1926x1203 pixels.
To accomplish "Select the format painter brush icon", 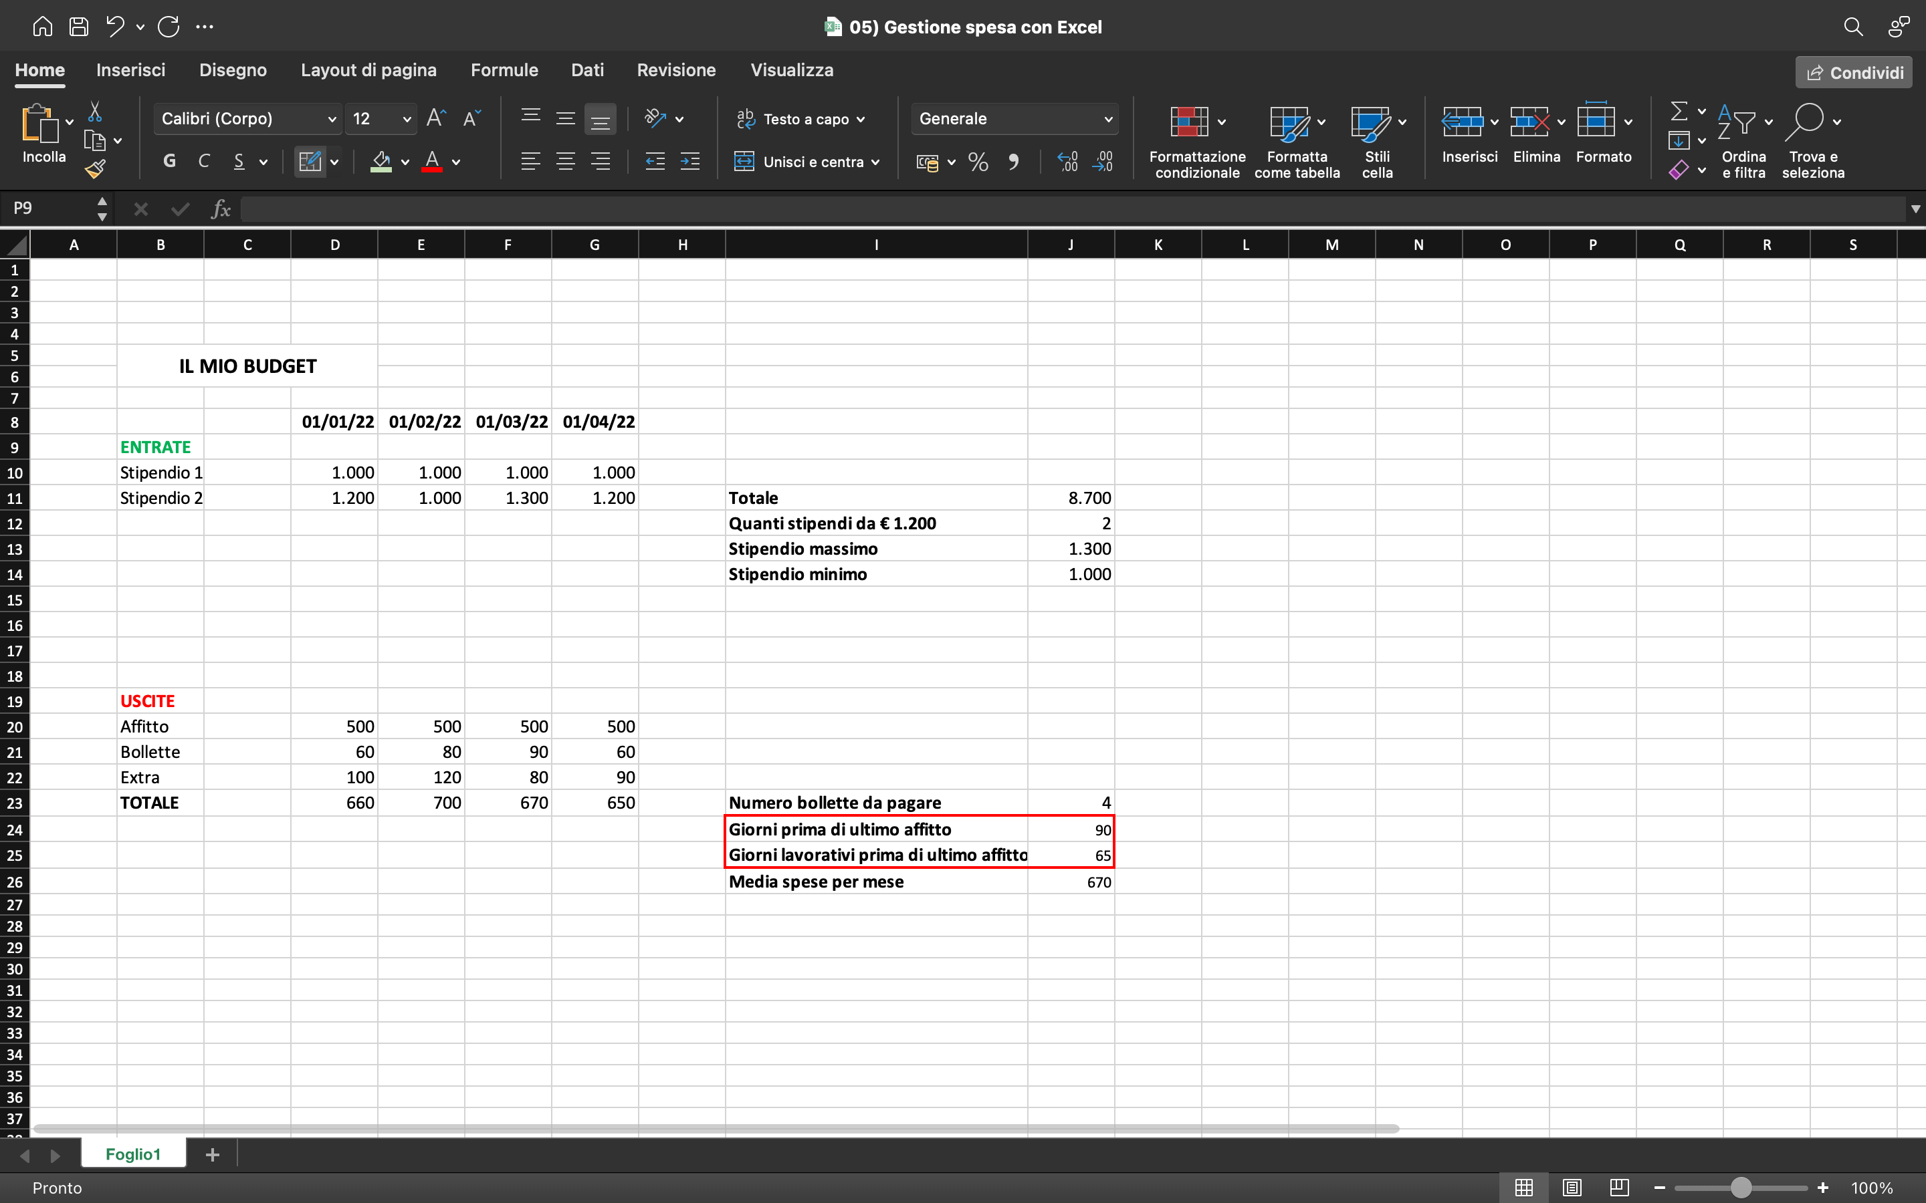I will coord(97,168).
